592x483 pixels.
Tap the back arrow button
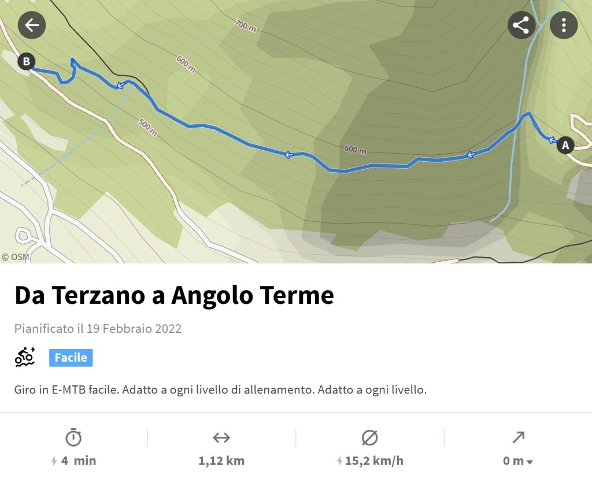coord(32,25)
